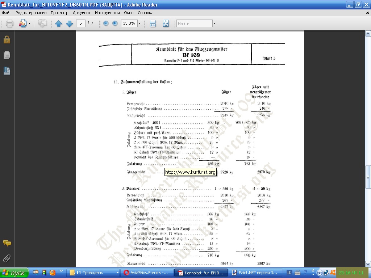This screenshot has width=371, height=278.
Task: Expand the collaboration icon dropdown arrow
Action: pyautogui.click(x=30, y=24)
